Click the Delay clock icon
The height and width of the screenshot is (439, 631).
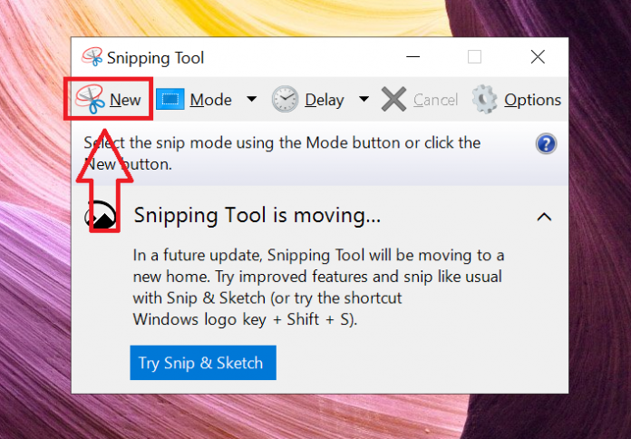285,100
